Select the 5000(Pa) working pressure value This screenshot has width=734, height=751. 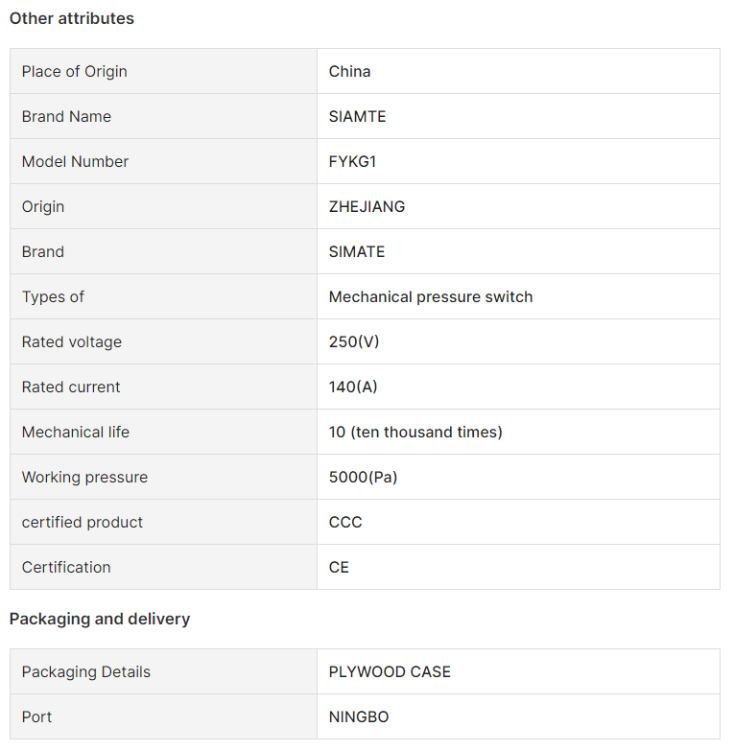pyautogui.click(x=364, y=477)
